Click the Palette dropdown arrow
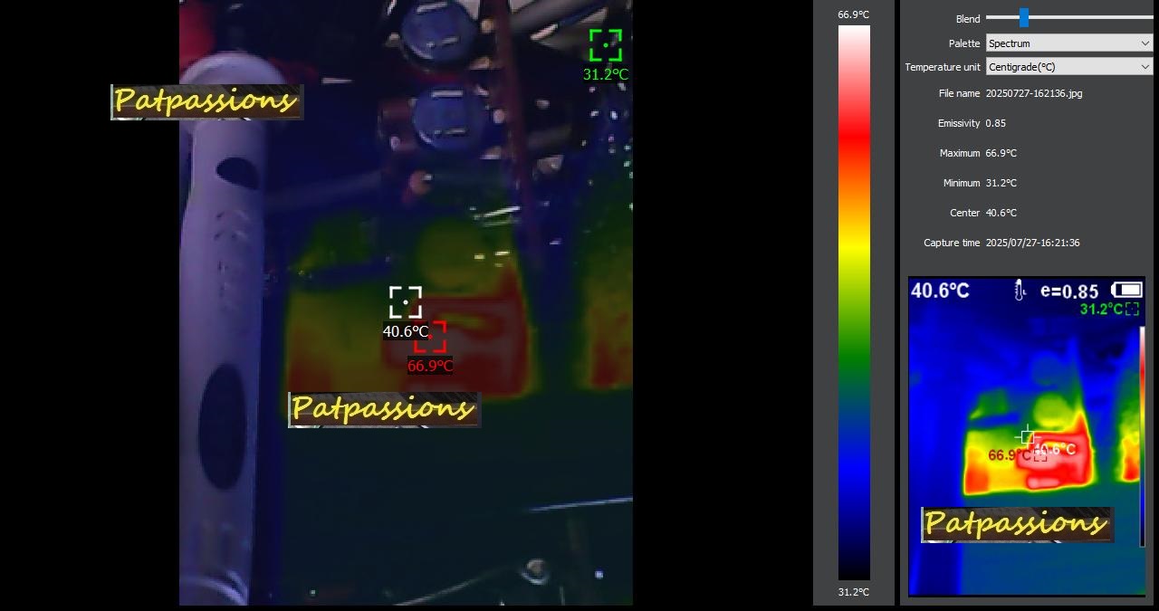 click(1145, 43)
